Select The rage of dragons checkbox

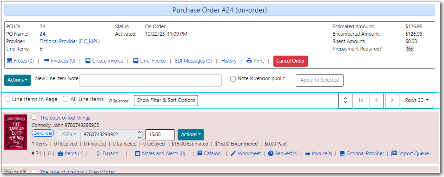(34, 171)
